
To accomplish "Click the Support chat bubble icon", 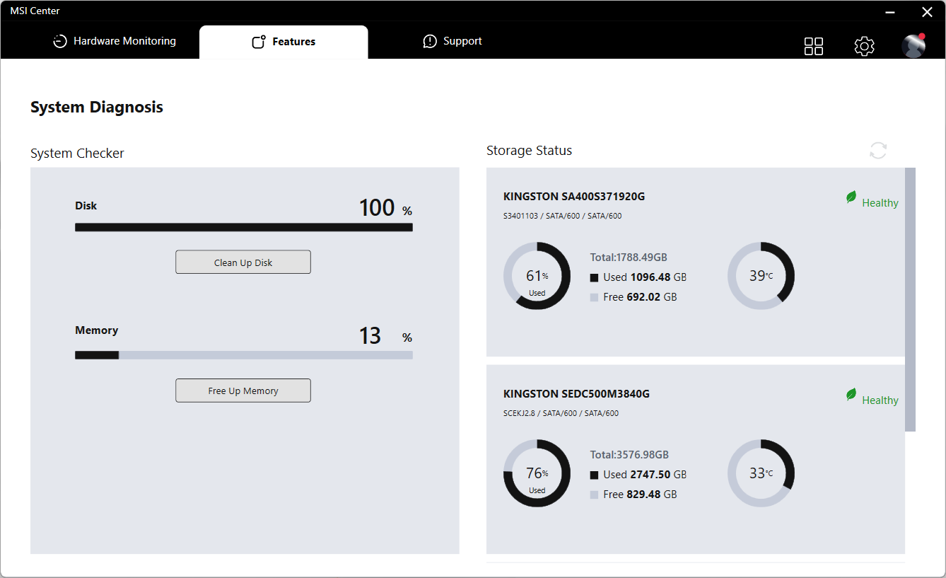I will tap(430, 42).
